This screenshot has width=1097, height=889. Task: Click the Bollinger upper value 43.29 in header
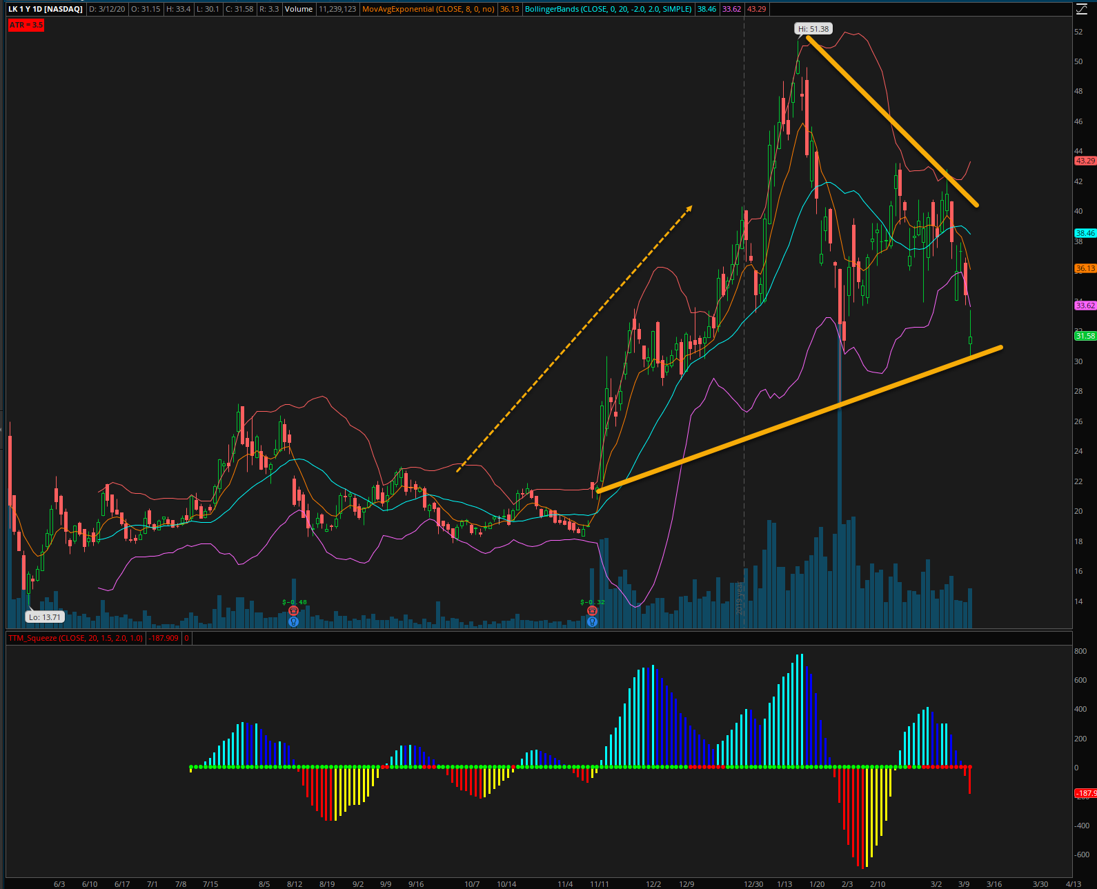(x=757, y=9)
